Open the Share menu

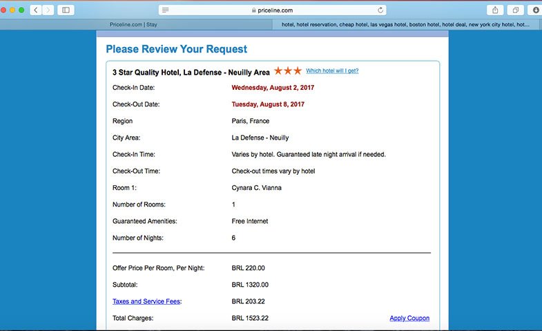pyautogui.click(x=496, y=10)
